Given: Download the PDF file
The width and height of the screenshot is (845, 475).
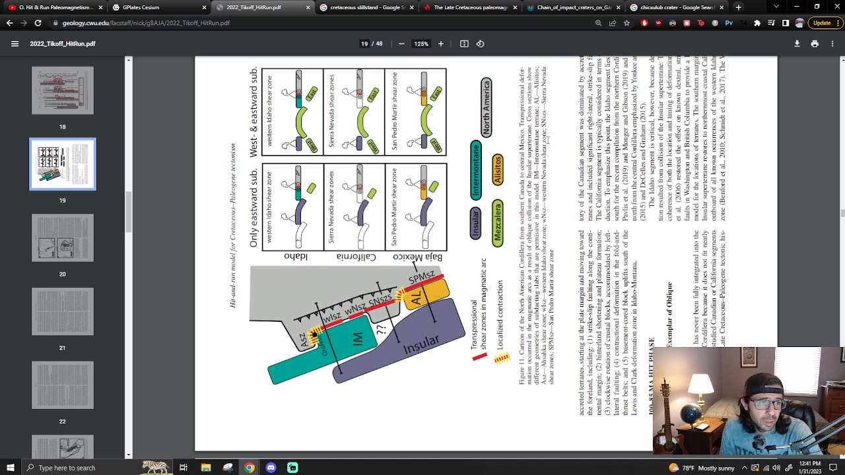Looking at the screenshot, I should point(797,44).
